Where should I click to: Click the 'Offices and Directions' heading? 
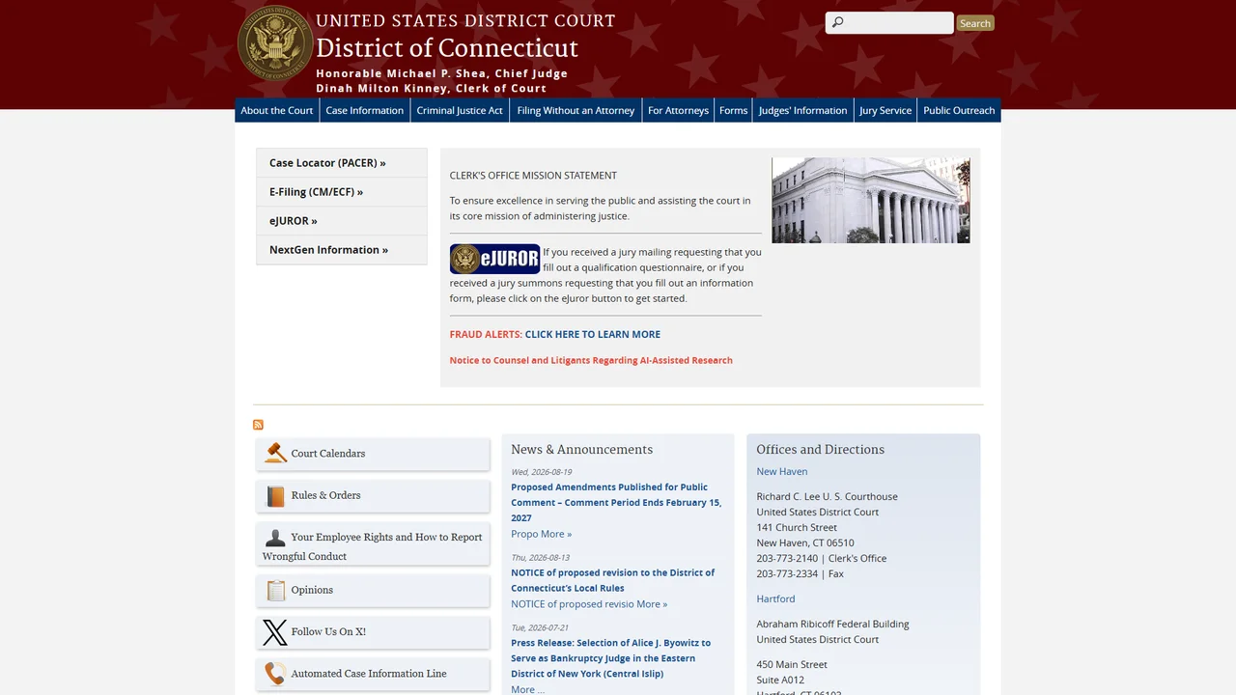tap(821, 450)
